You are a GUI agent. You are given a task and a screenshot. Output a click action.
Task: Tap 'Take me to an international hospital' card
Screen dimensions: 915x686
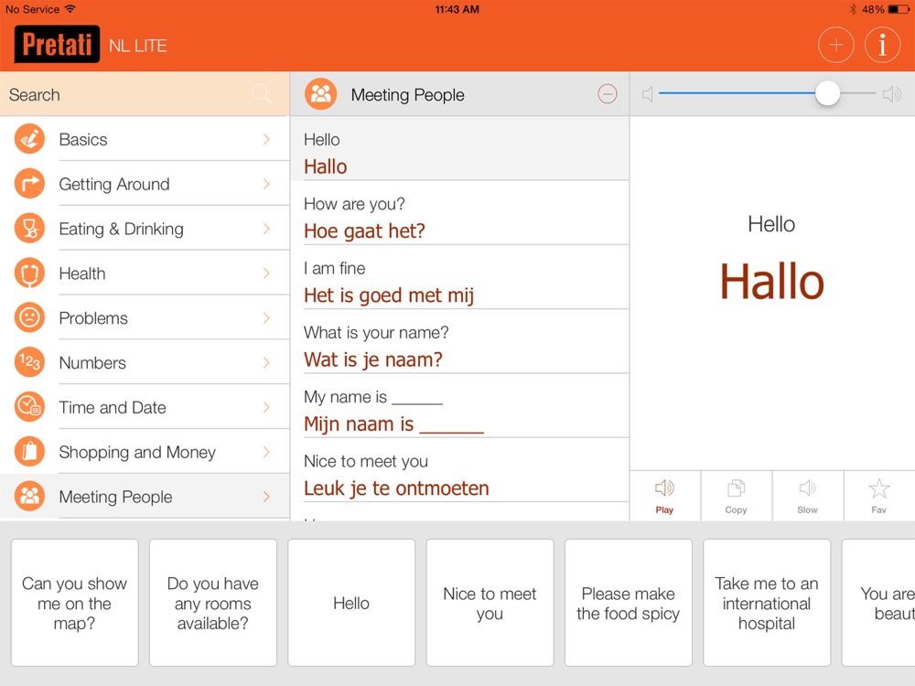coord(767,603)
